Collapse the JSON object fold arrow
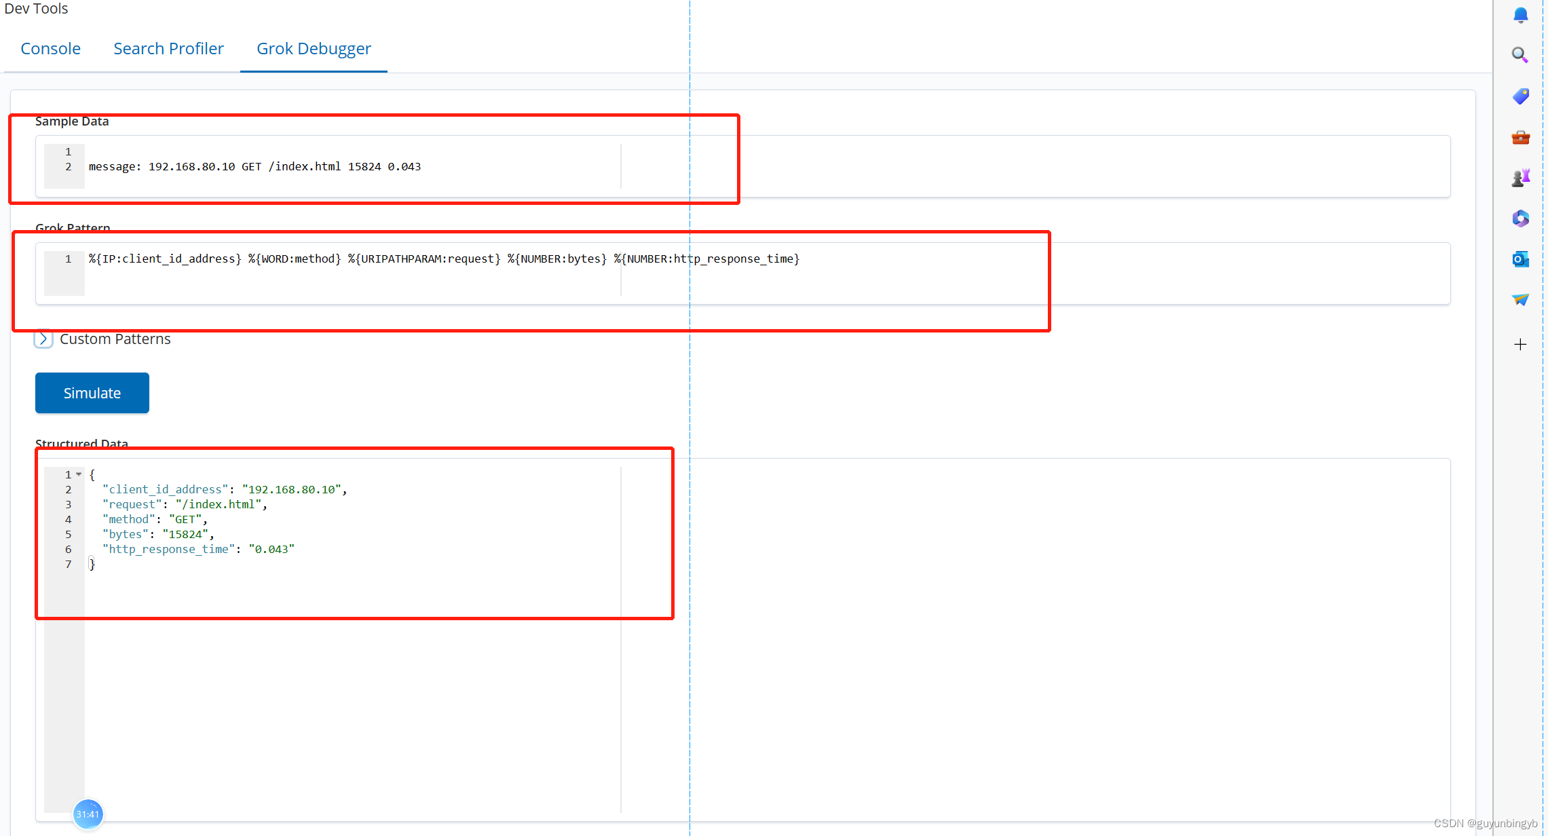The height and width of the screenshot is (836, 1548). point(79,474)
